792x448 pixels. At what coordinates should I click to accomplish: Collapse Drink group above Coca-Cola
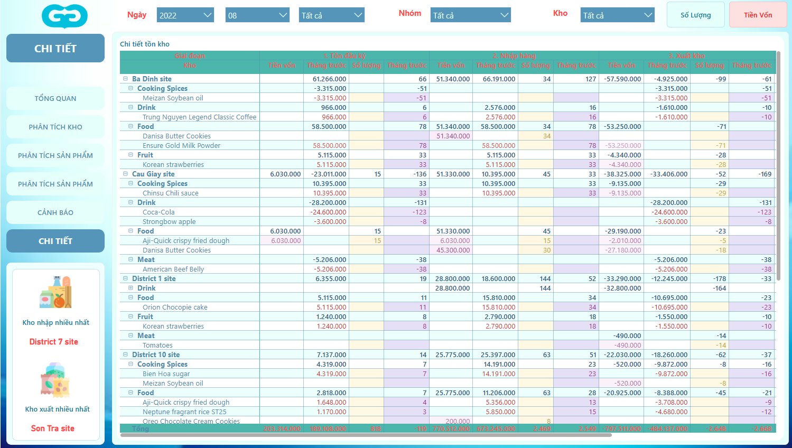click(131, 202)
